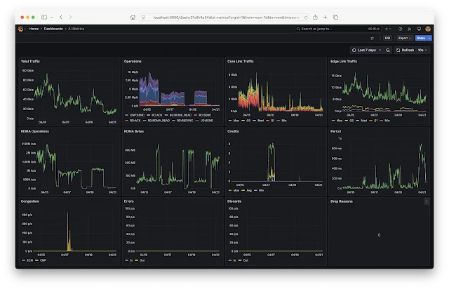Click the RDMA Operations panel title
Image resolution: width=449 pixels, height=289 pixels.
click(x=34, y=131)
